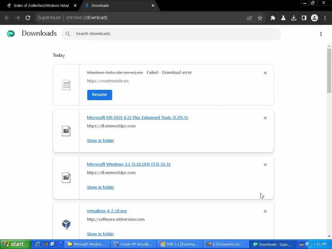Open the toolbar downloads tray icon
The width and height of the screenshot is (332, 249).
tap(294, 18)
